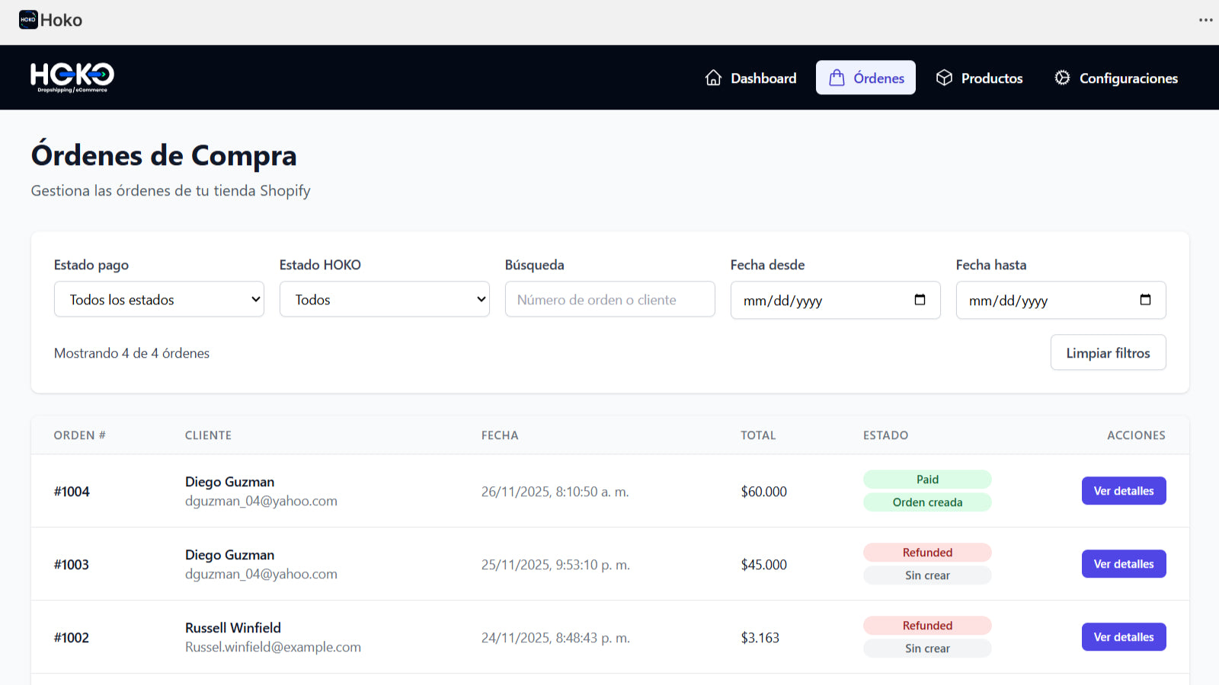The width and height of the screenshot is (1219, 685).
Task: Click the small Hoko app icon in title bar
Action: (x=28, y=20)
